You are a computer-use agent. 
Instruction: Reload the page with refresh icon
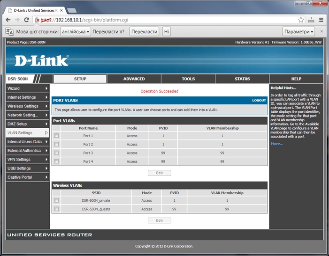click(x=27, y=20)
